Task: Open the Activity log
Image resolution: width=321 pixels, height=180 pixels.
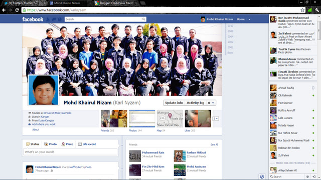Action: 195,103
